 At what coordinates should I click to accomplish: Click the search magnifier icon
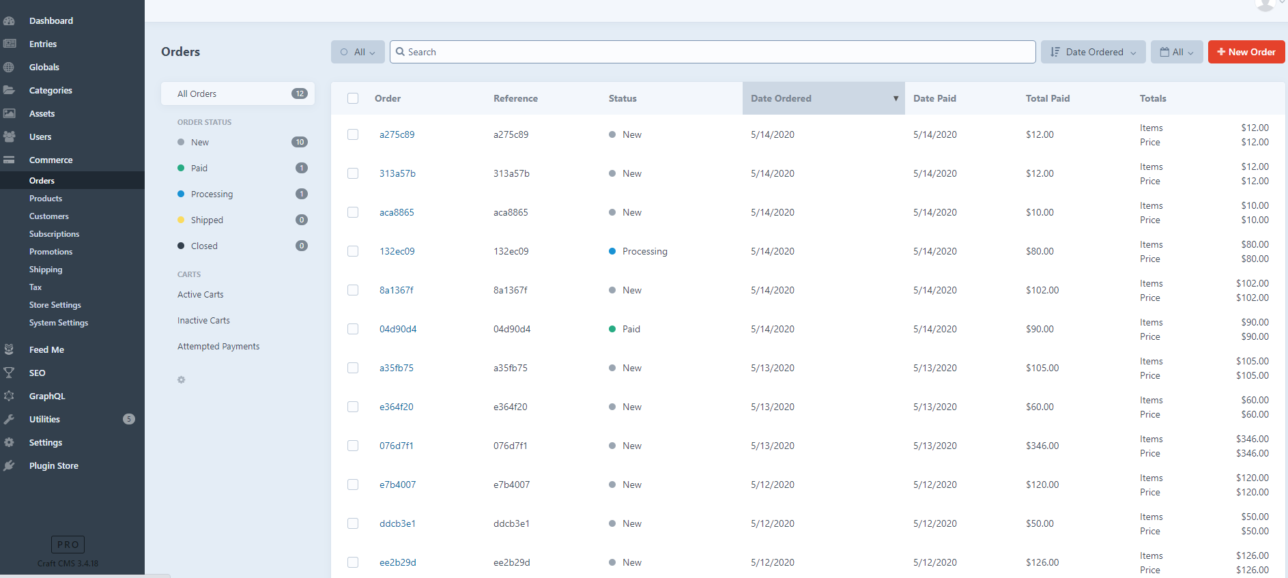pos(401,52)
